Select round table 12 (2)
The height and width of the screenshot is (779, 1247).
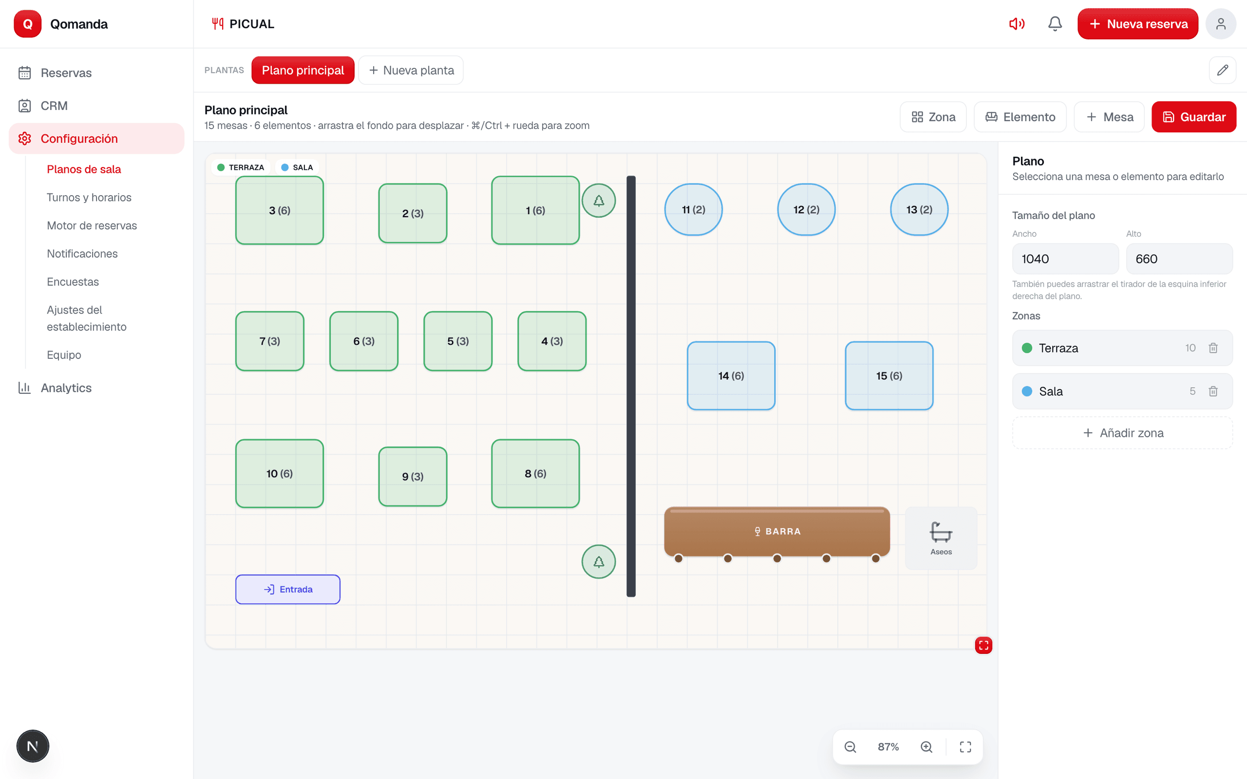click(x=806, y=210)
